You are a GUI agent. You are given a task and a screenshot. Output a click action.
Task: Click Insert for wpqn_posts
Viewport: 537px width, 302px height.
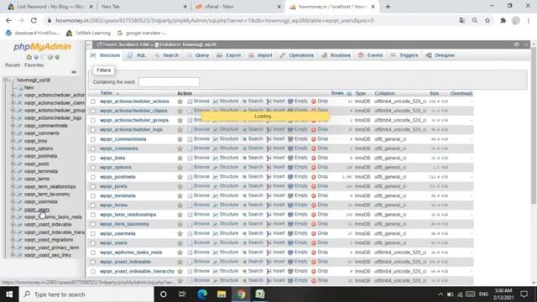click(276, 186)
